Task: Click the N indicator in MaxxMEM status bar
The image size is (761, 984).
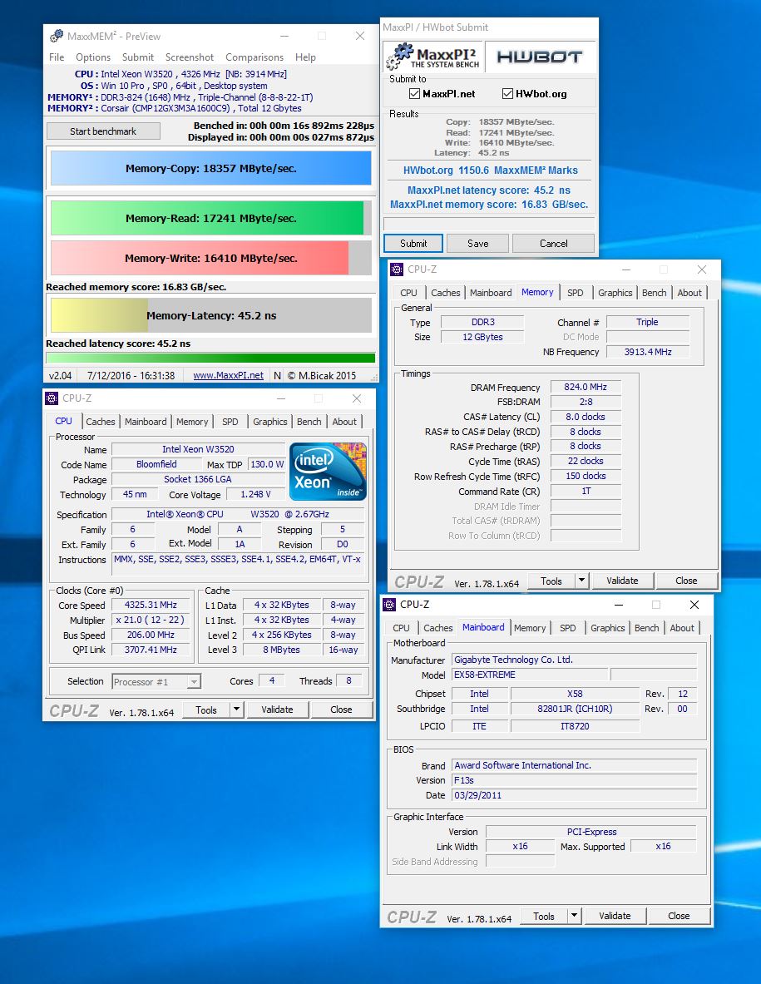Action: [x=277, y=375]
